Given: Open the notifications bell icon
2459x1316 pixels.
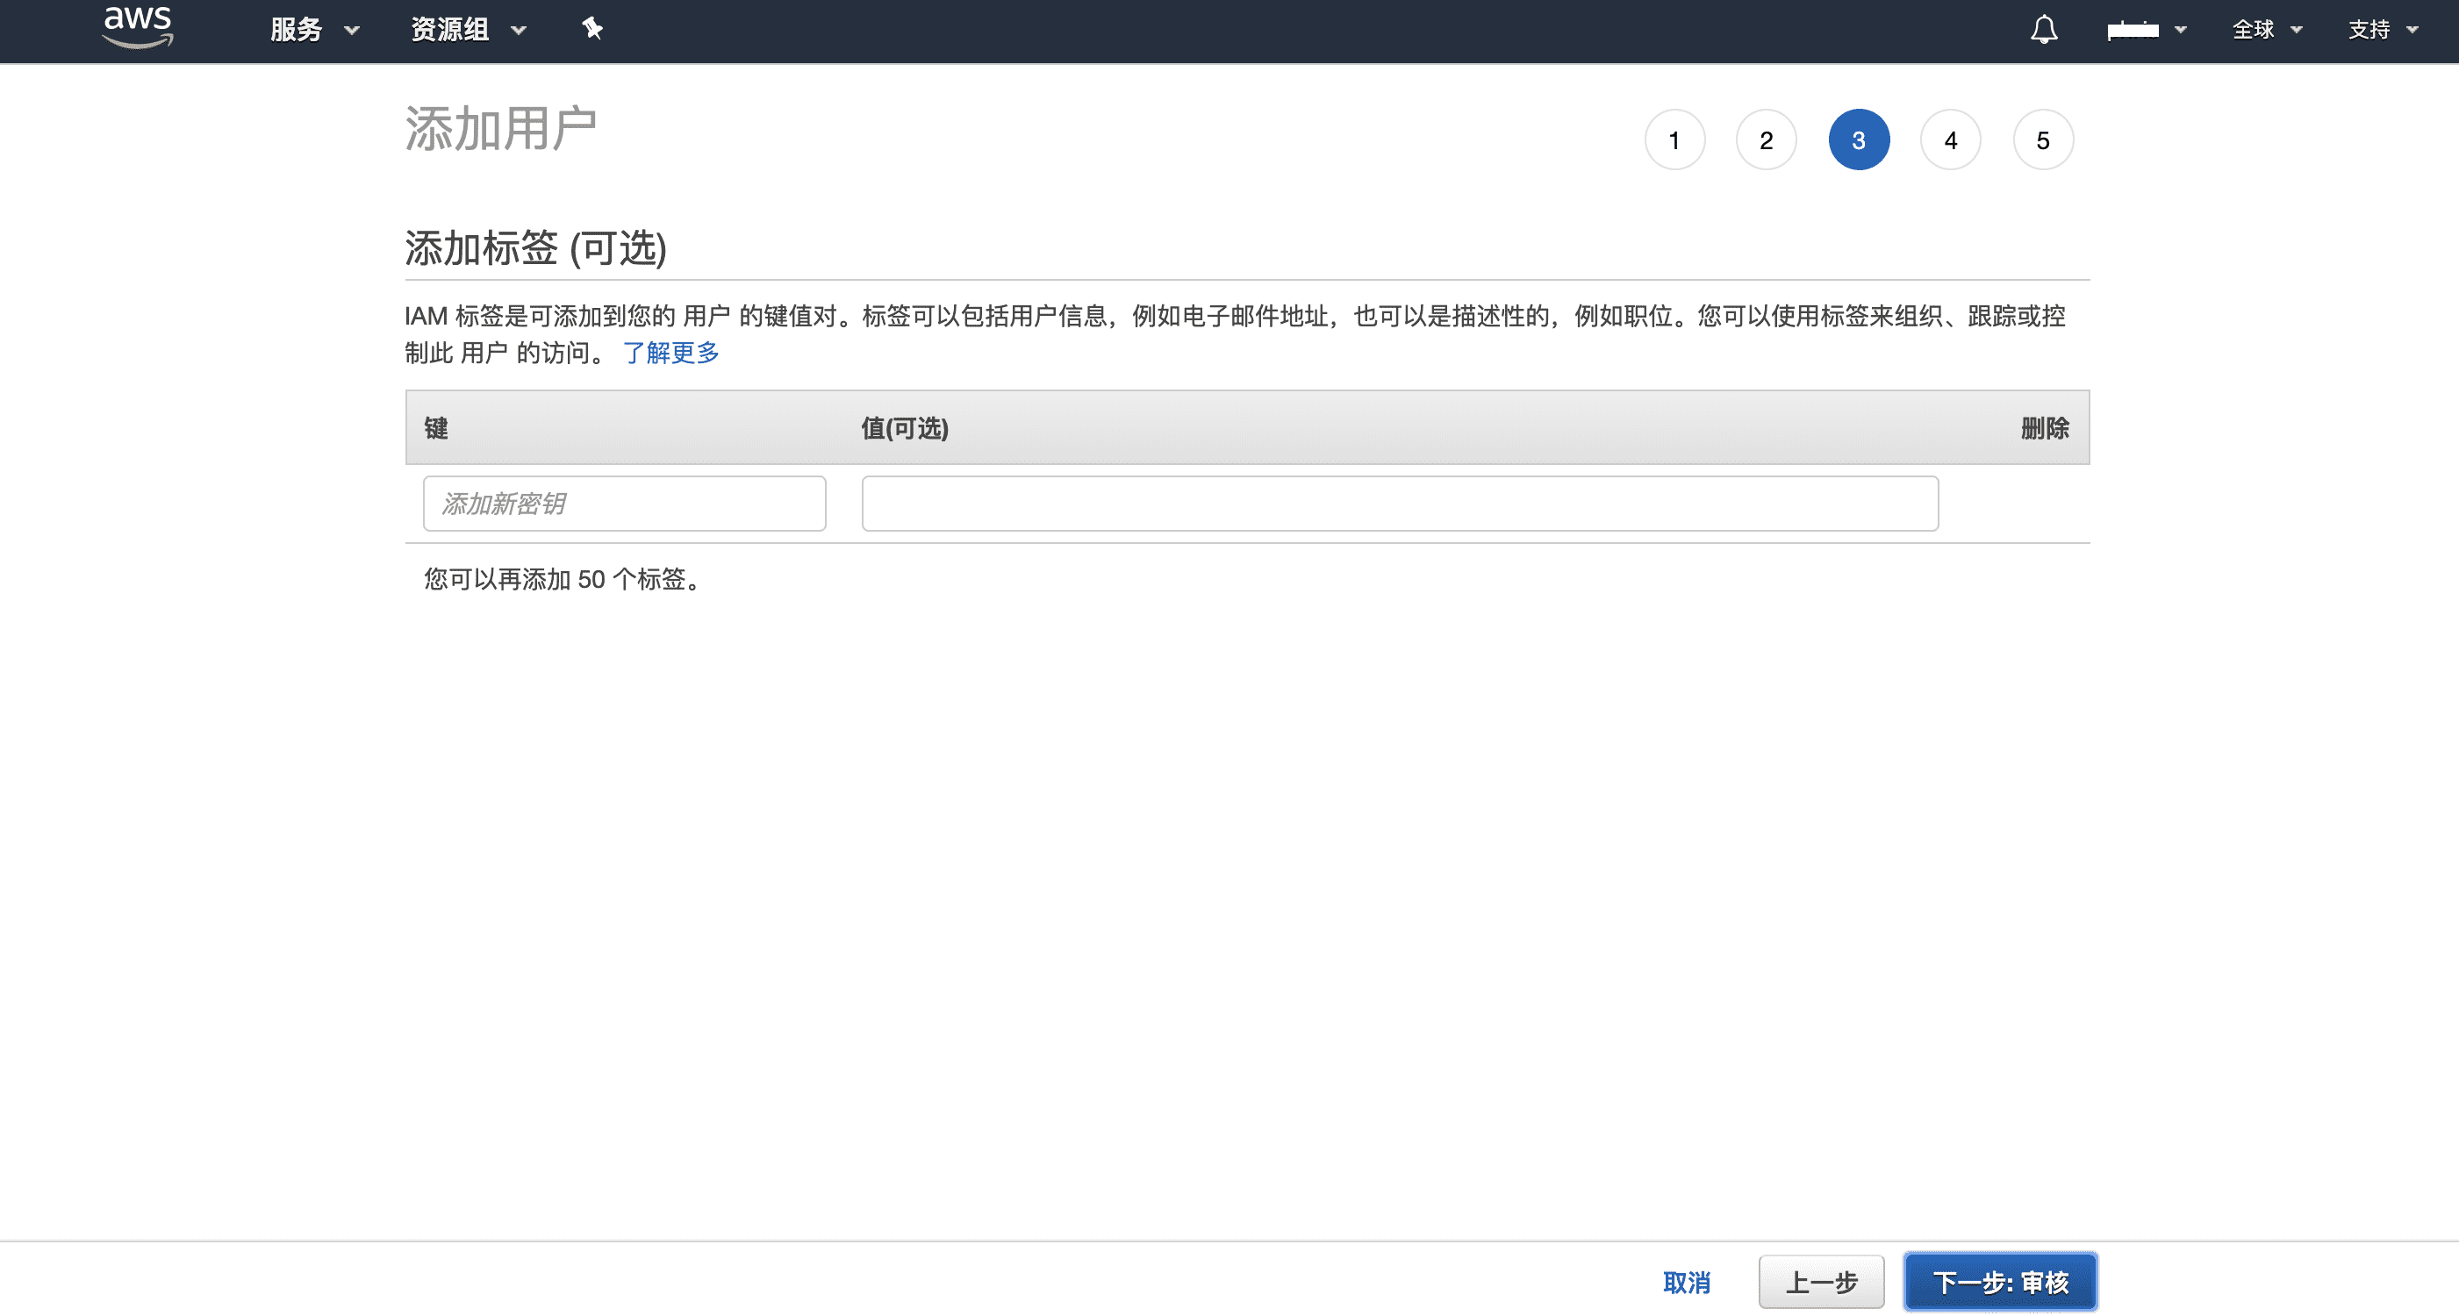Looking at the screenshot, I should (x=2043, y=30).
